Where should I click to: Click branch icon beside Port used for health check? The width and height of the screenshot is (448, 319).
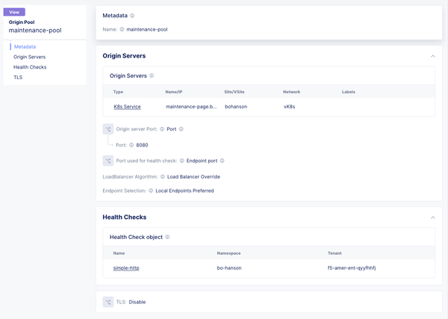[x=108, y=161]
